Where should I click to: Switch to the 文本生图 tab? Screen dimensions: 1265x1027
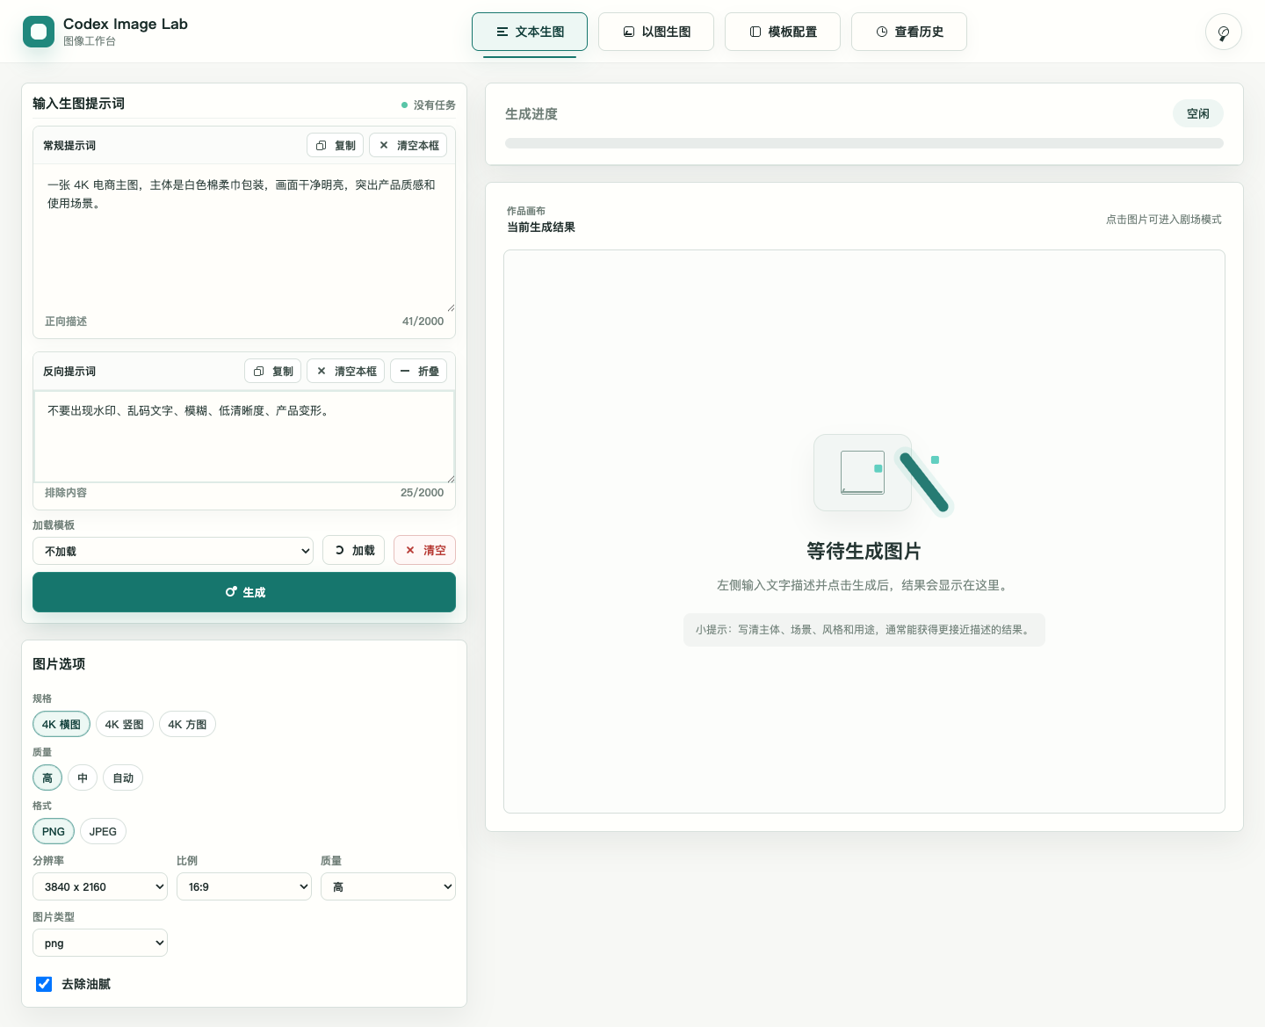pyautogui.click(x=530, y=32)
